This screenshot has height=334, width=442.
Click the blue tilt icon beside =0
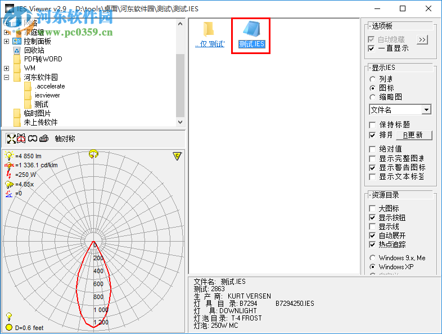pos(9,194)
